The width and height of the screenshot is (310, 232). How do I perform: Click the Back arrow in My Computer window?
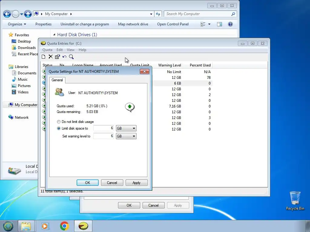[x=7, y=14]
